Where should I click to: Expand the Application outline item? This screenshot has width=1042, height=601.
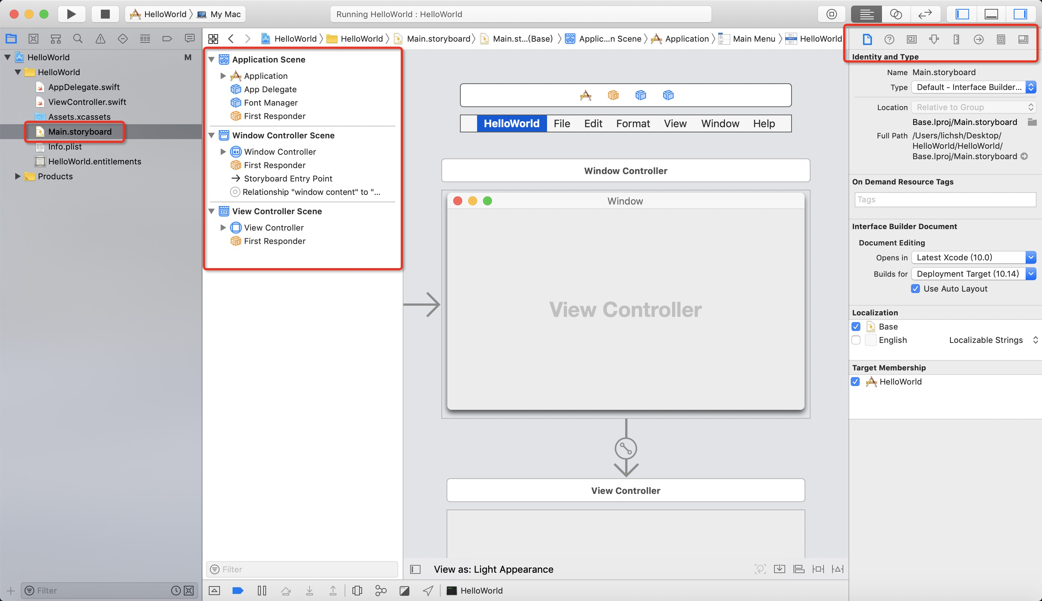223,76
